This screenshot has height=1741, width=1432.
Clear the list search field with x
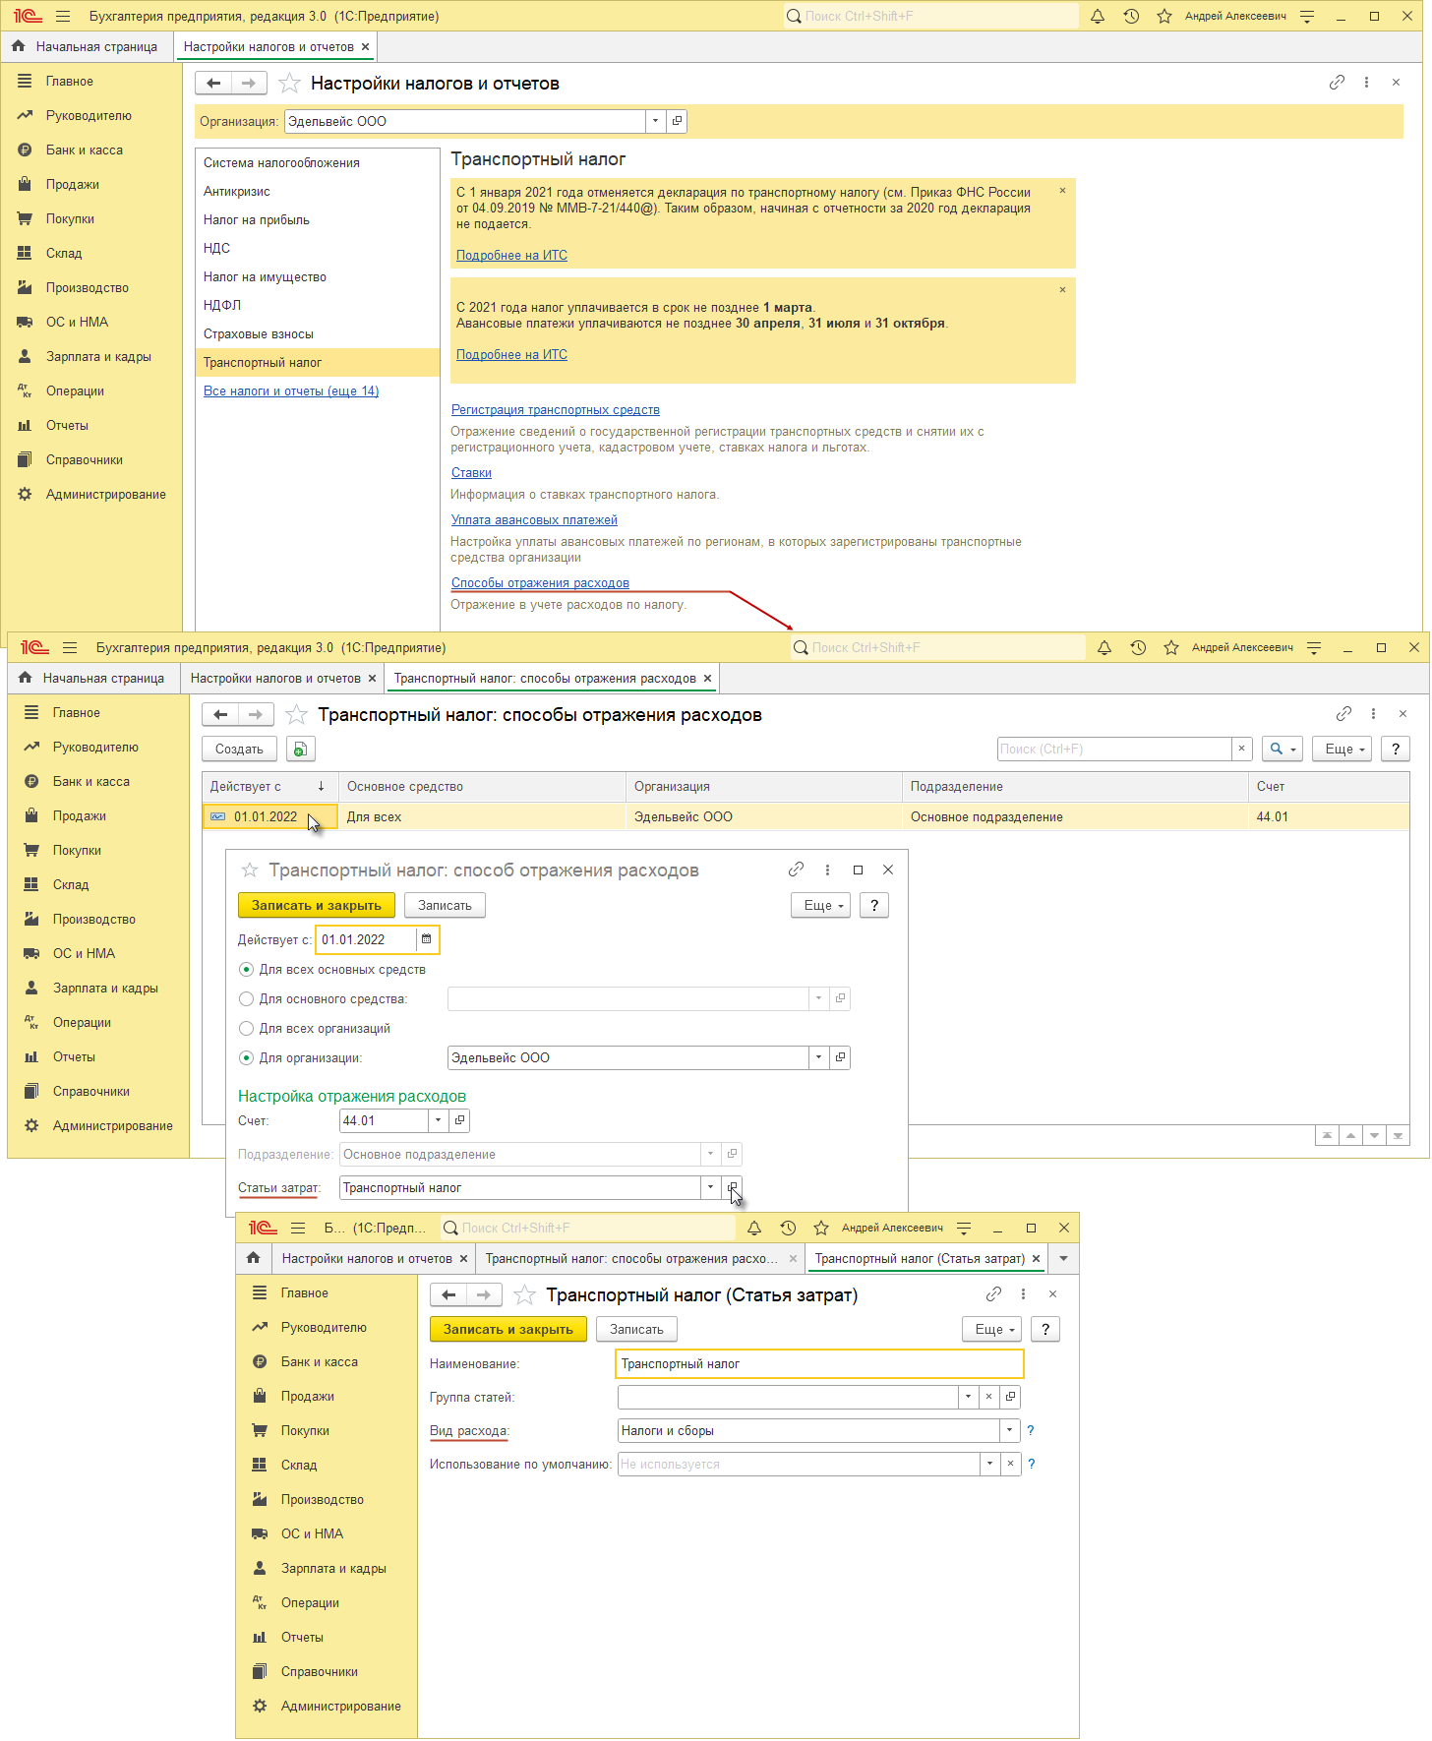(x=1241, y=749)
